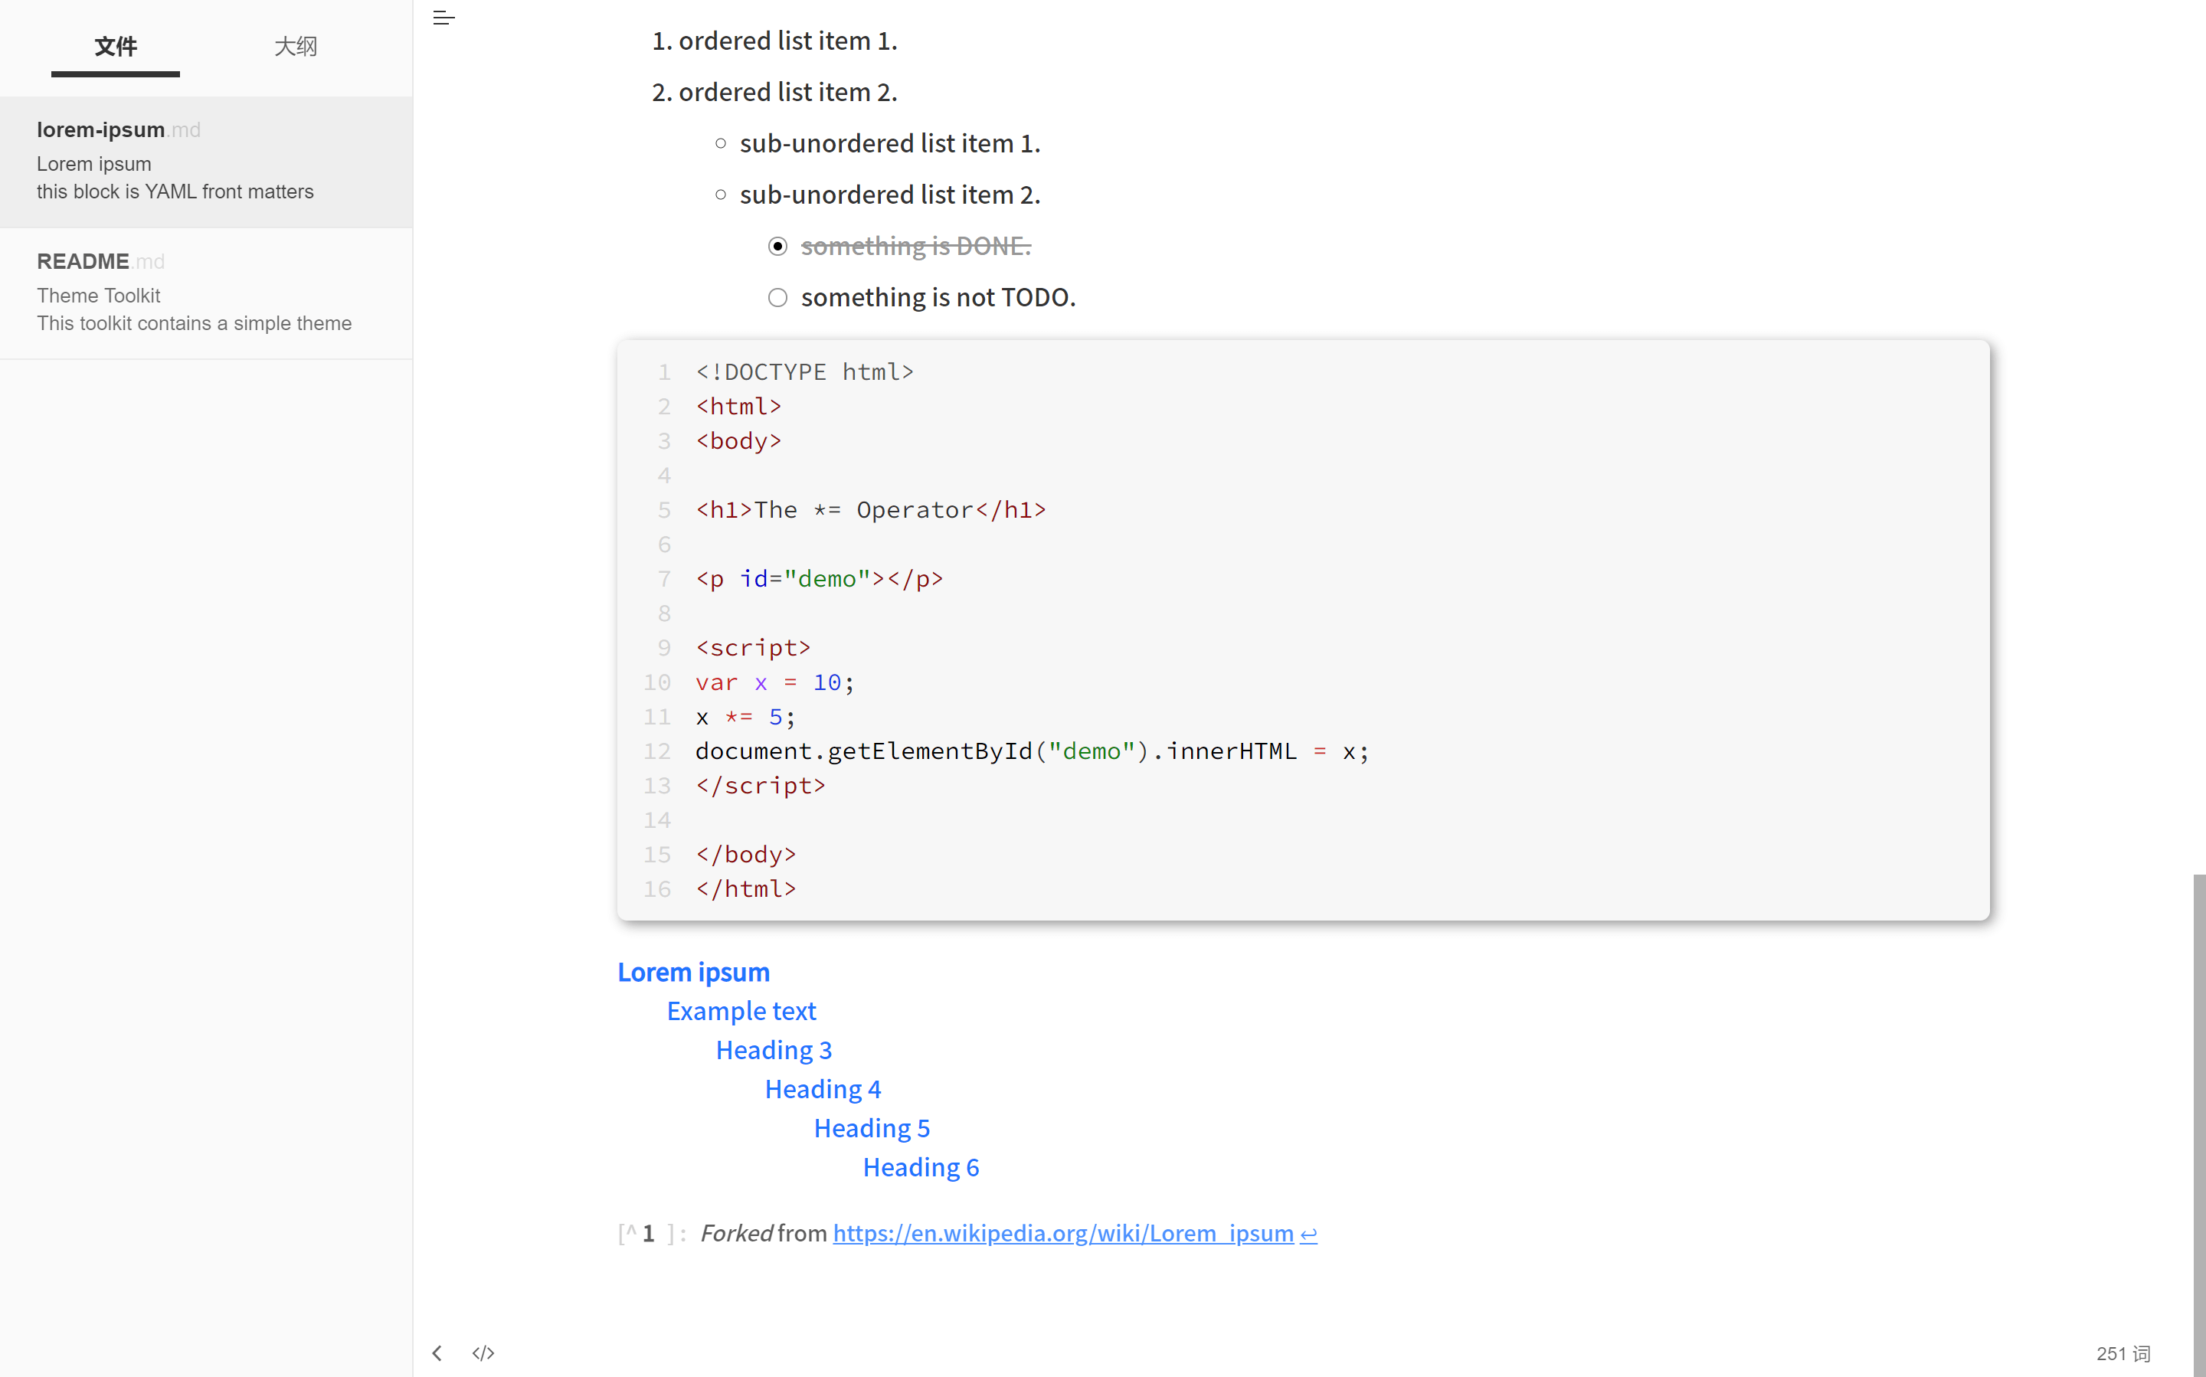The width and height of the screenshot is (2206, 1377).
Task: Uncheck the 'something is DONE' task
Action: click(777, 246)
